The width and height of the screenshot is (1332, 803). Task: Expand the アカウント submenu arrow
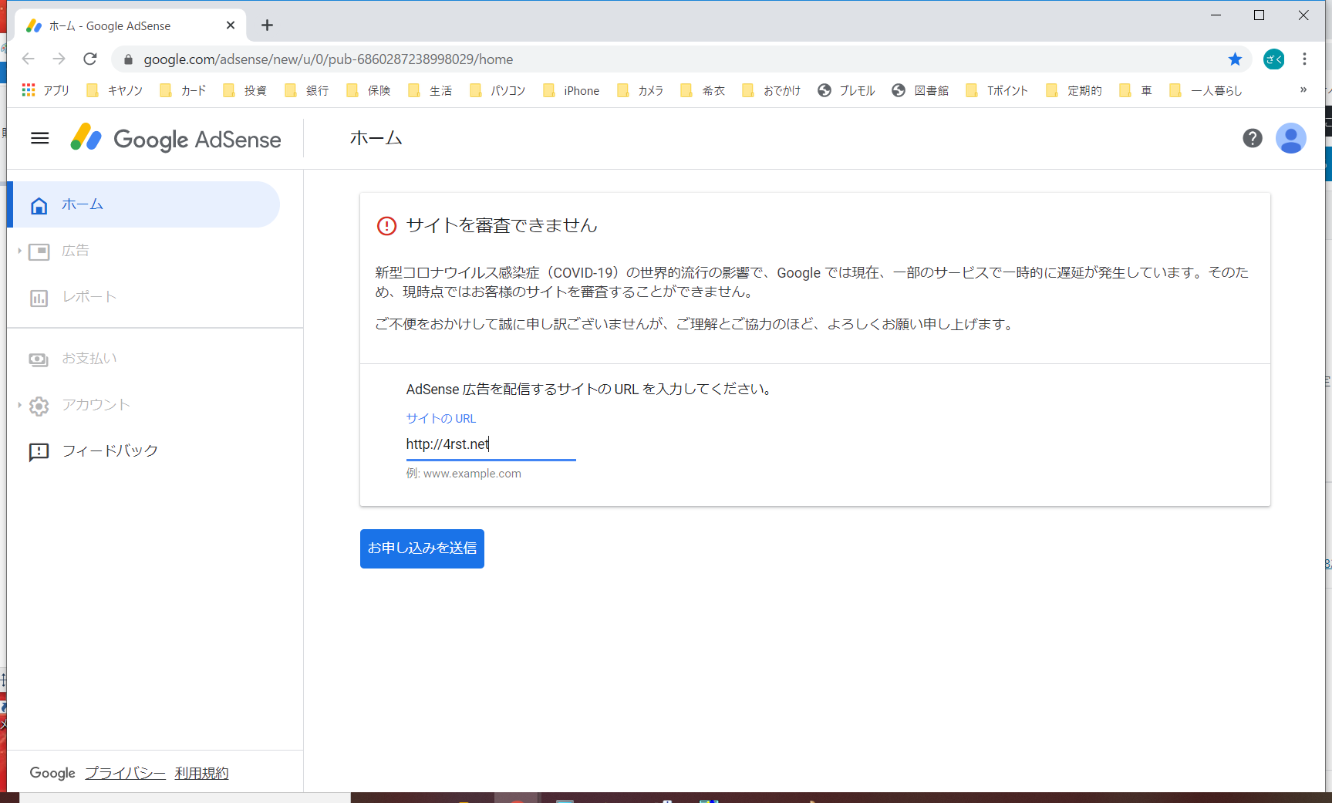[x=19, y=405]
